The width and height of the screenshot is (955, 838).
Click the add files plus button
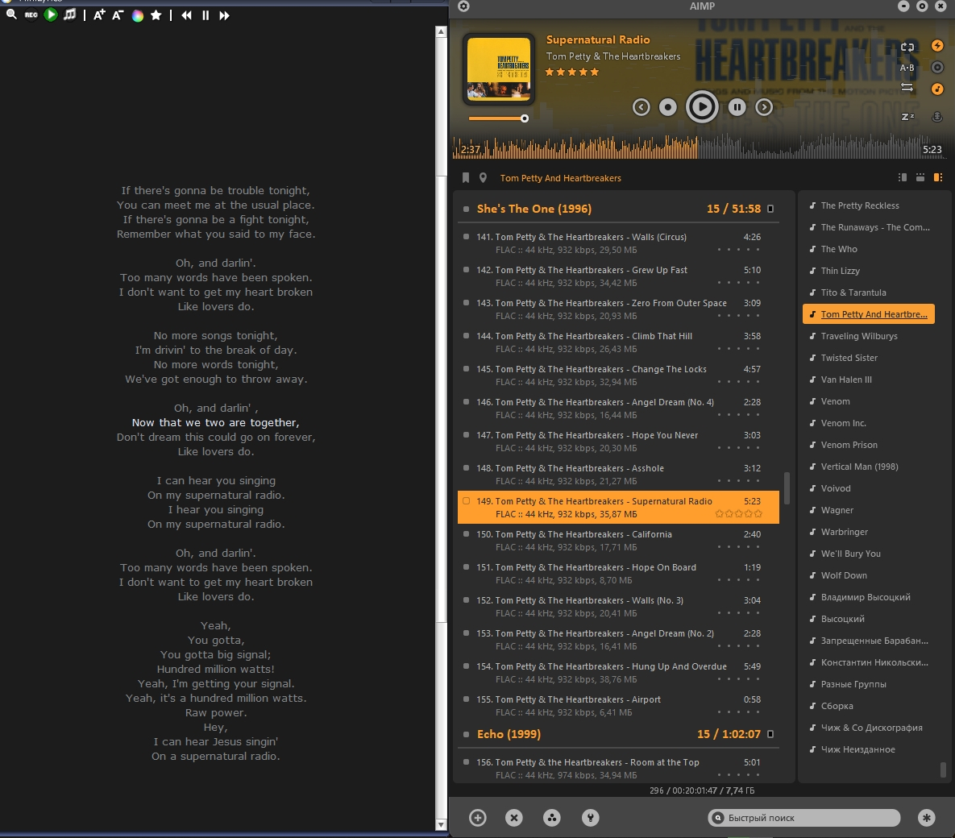[x=478, y=818]
